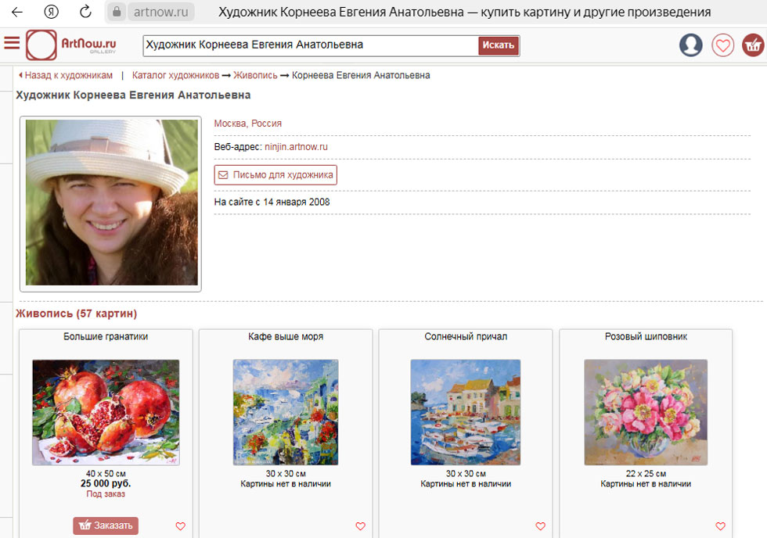
Task: Open the hamburger menu icon
Action: (x=12, y=43)
